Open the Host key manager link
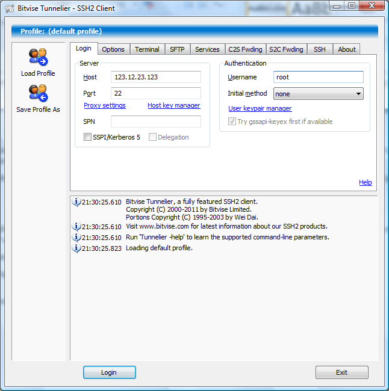 (174, 105)
